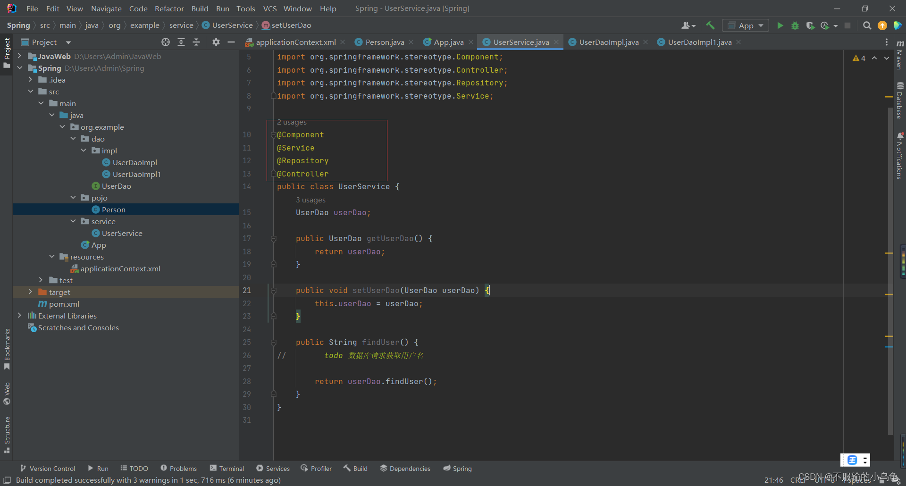Screen dimensions: 906x486
Task: Jump to next highlighted warning arrow
Action: pos(887,58)
